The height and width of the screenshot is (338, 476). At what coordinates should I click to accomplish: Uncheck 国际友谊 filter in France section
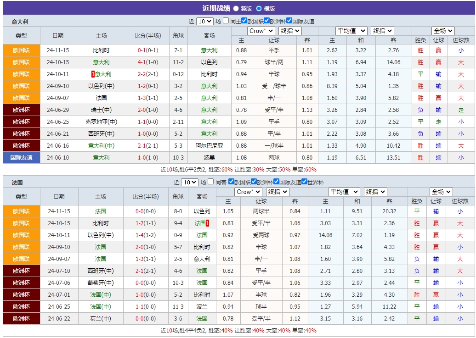coord(276,182)
